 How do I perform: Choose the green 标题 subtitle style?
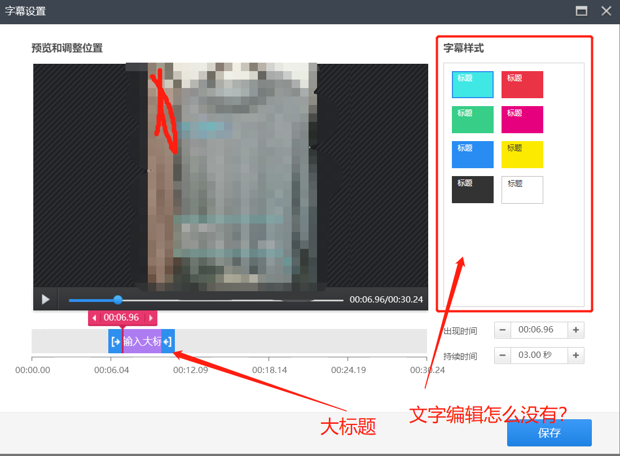click(x=473, y=120)
